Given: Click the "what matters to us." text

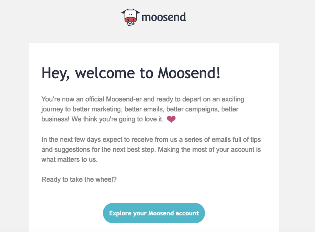Looking at the screenshot, I should click(x=69, y=159).
